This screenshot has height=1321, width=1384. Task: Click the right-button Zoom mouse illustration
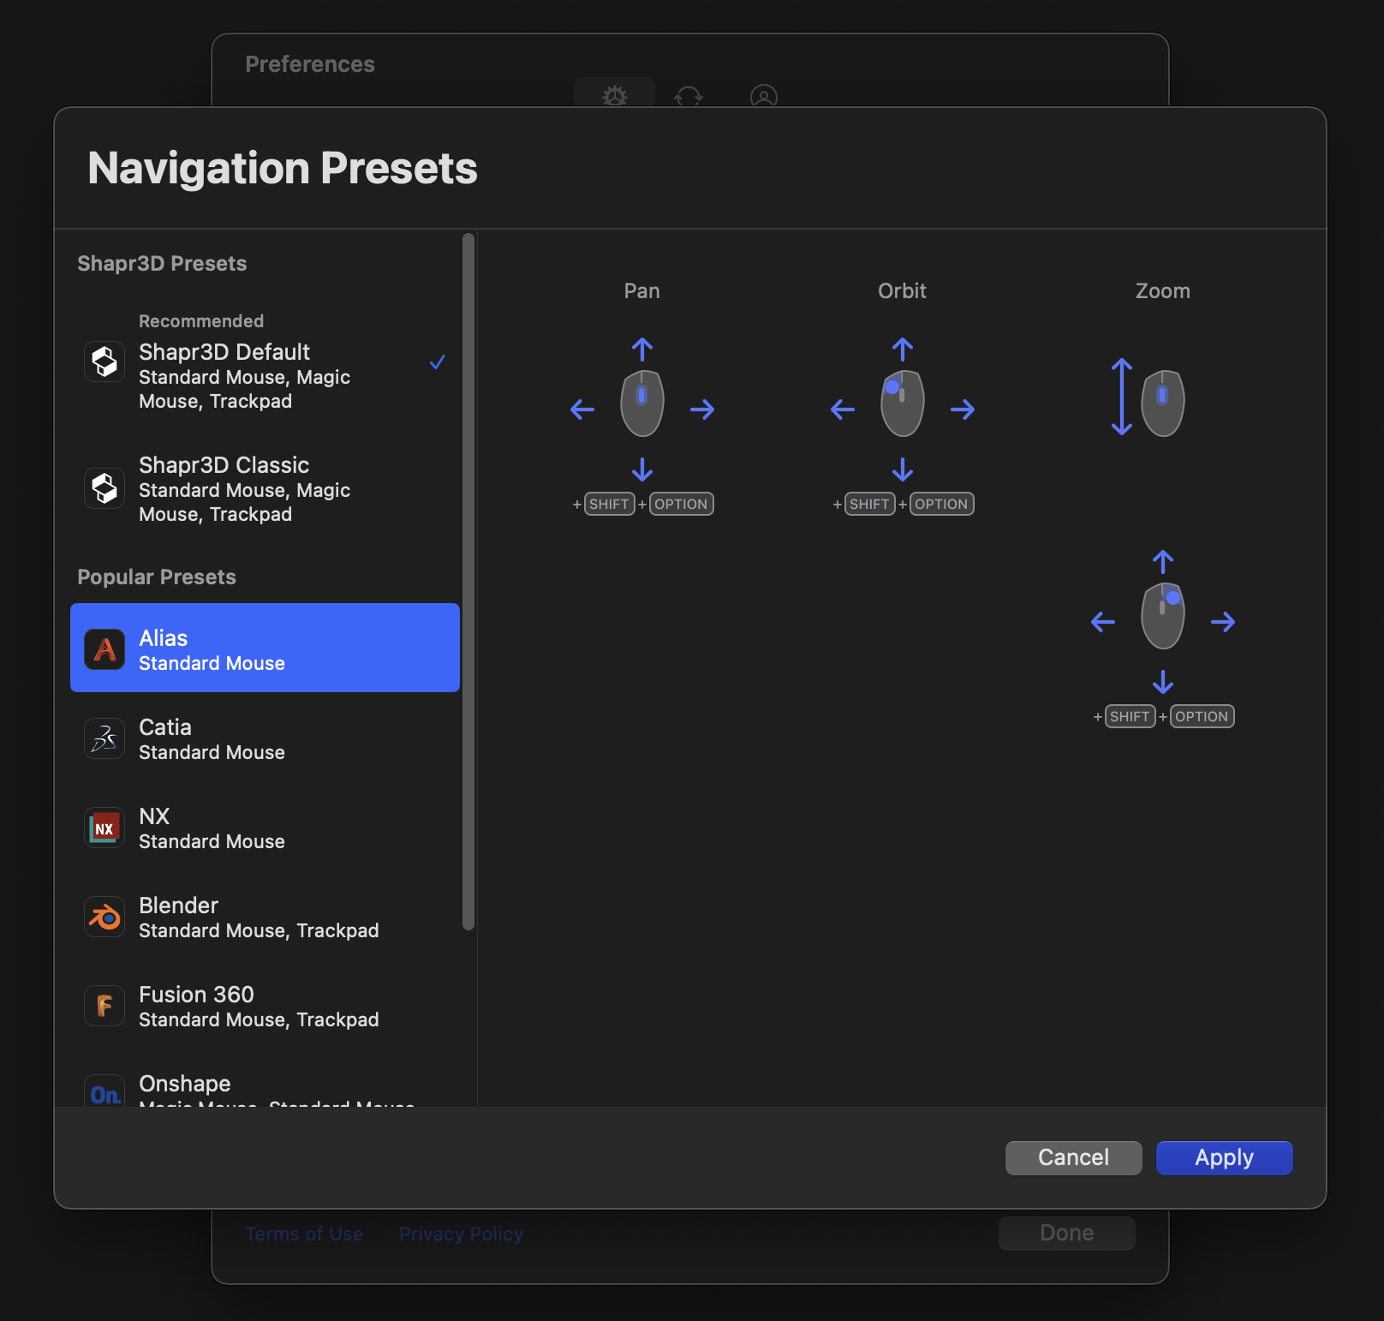(x=1163, y=616)
